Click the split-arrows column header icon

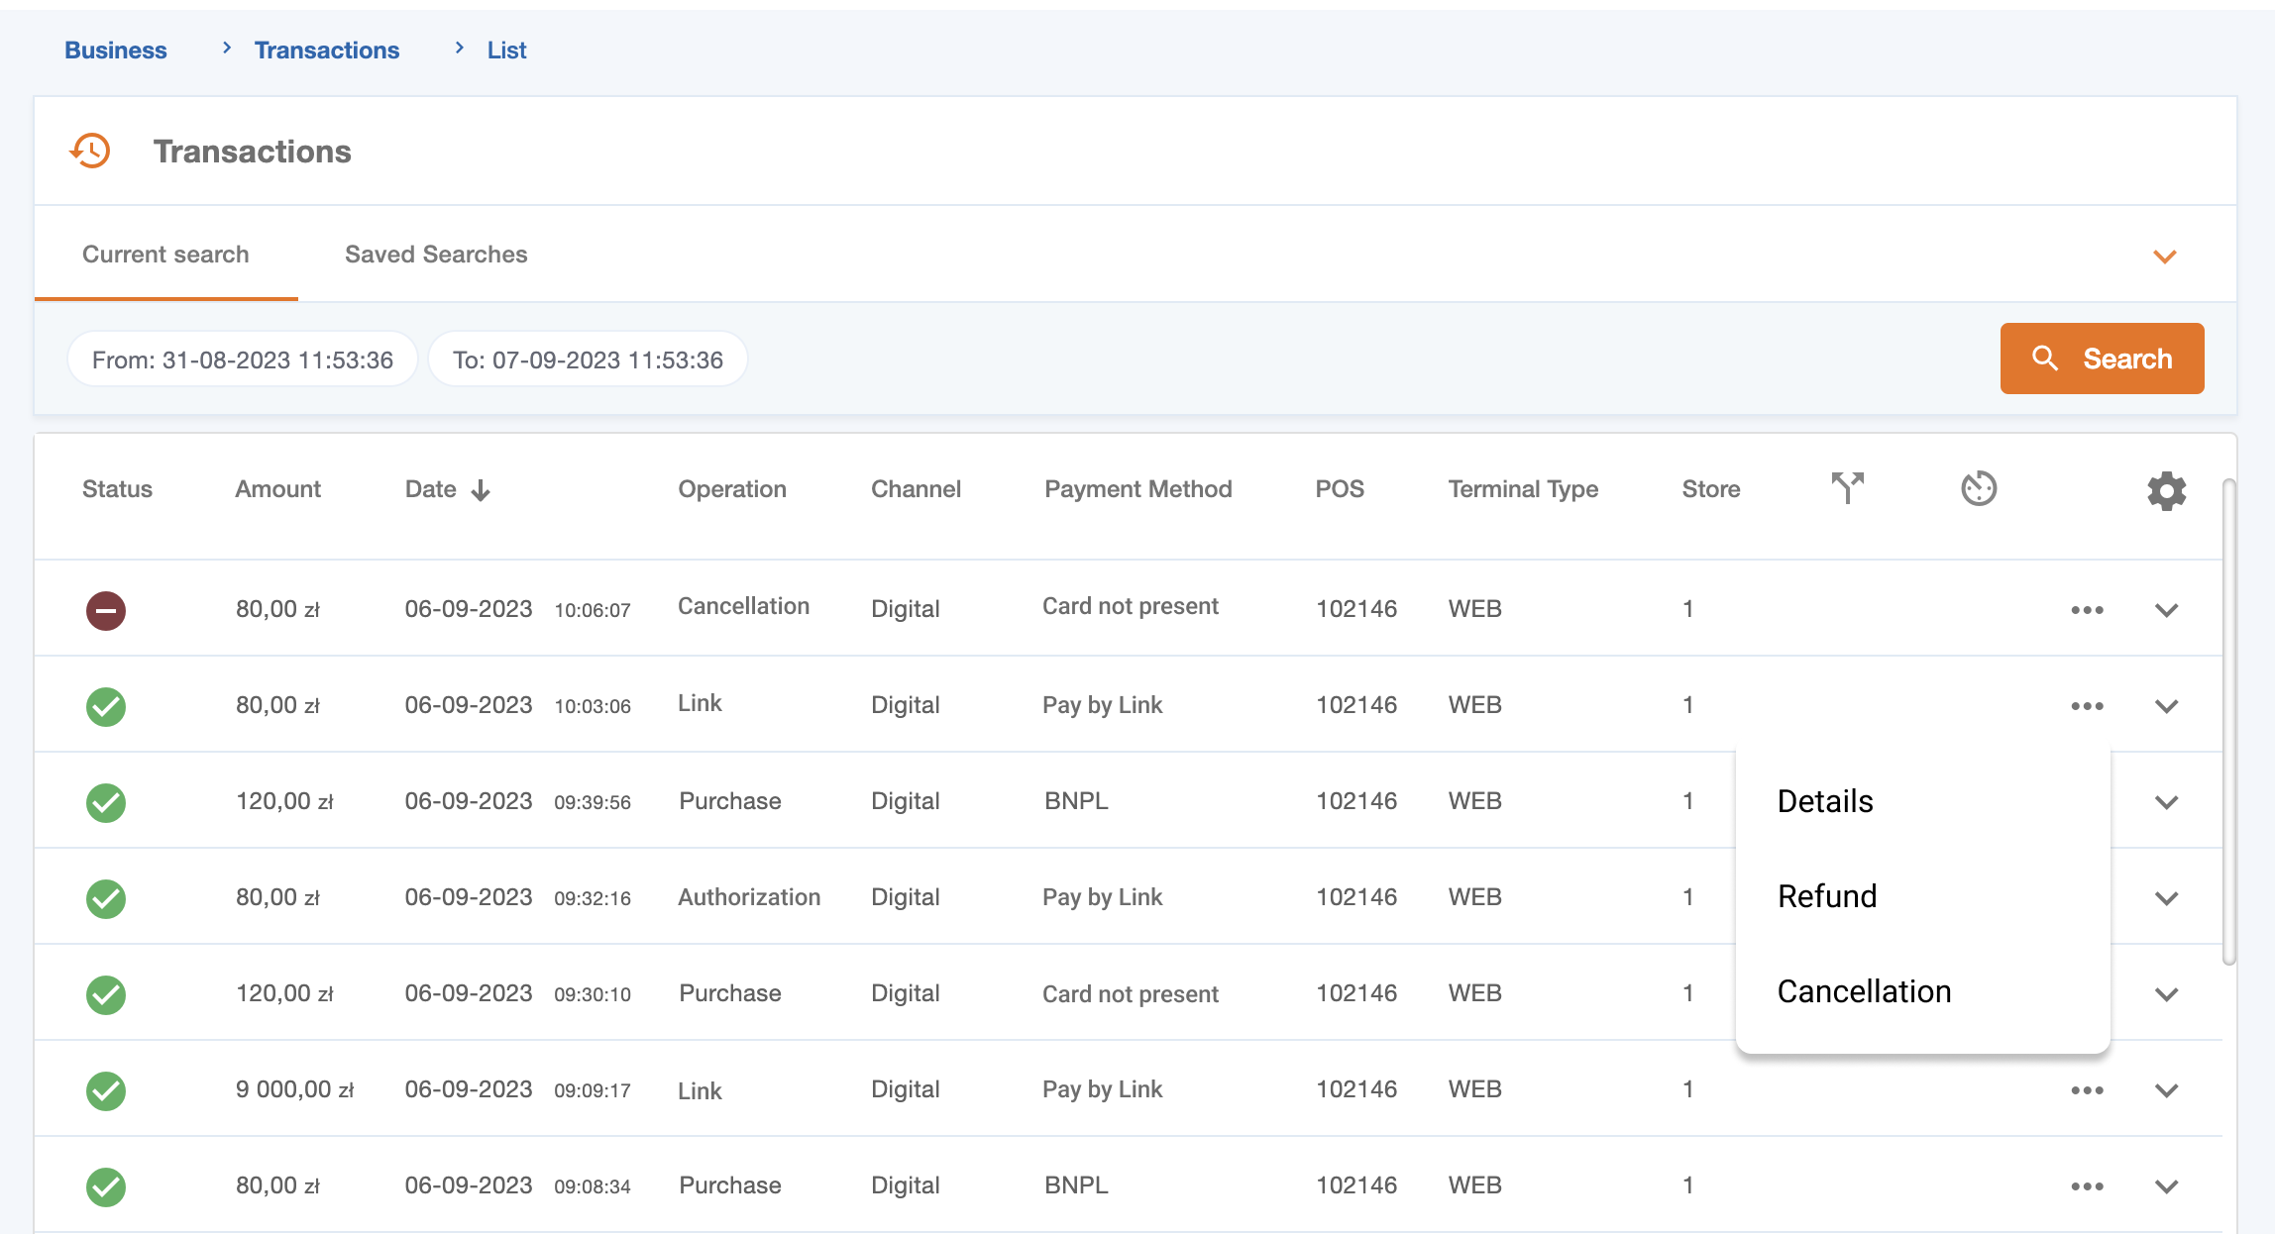(1847, 487)
